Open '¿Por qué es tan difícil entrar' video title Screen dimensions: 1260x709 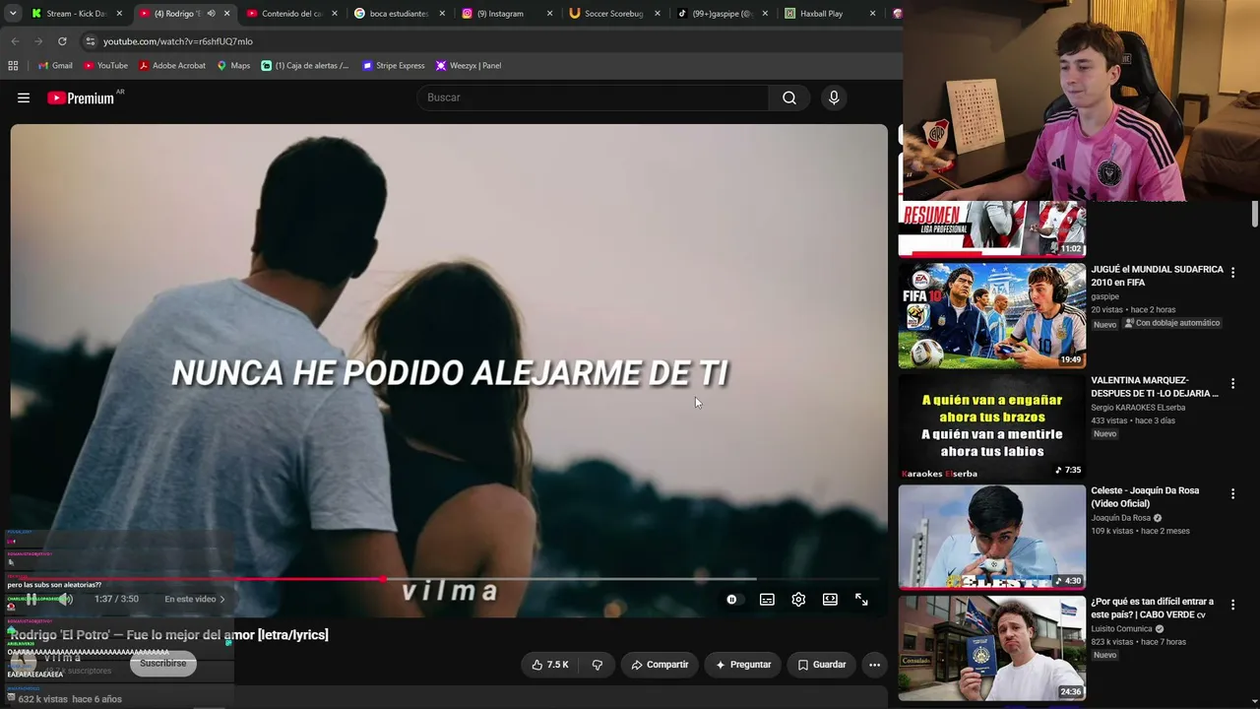tap(1153, 608)
